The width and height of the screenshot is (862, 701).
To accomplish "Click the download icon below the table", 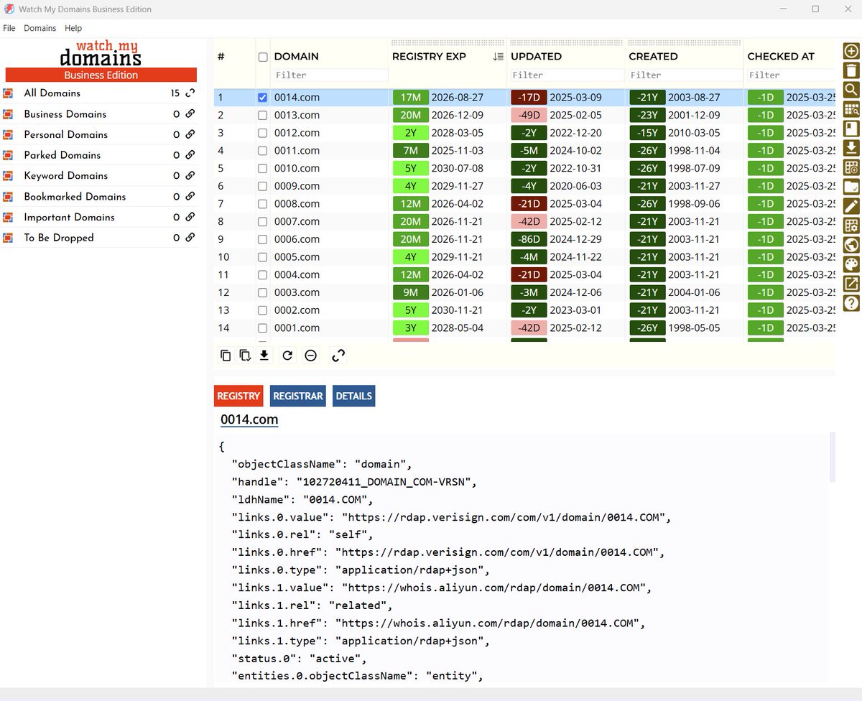I will pos(264,355).
